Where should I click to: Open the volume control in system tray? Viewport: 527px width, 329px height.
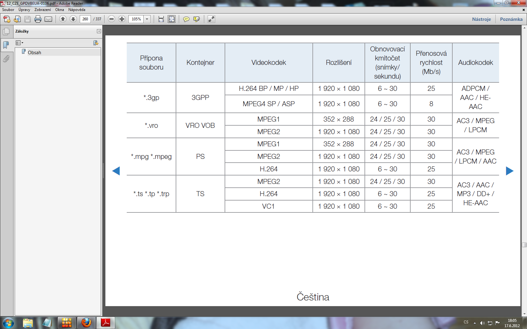[x=482, y=323]
